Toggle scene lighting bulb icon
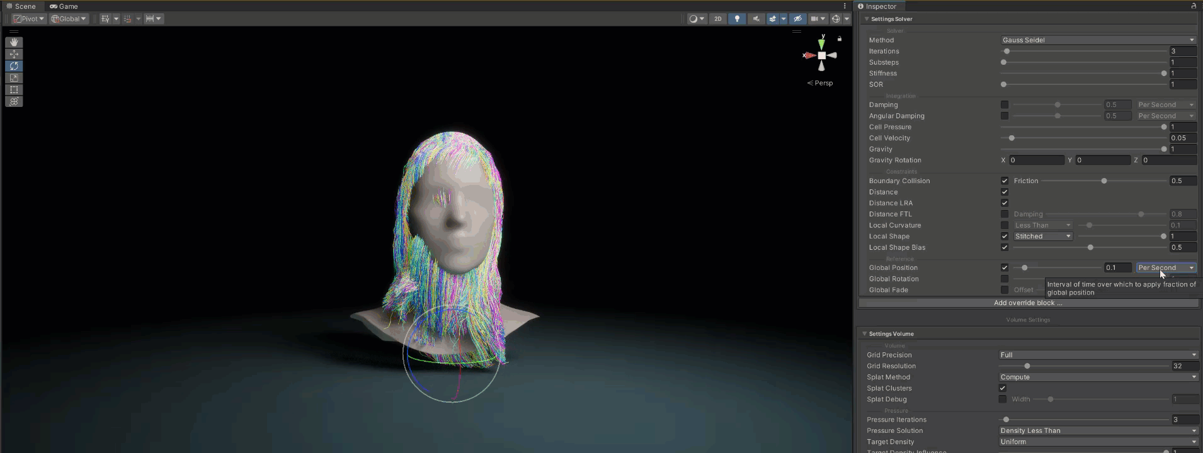This screenshot has height=453, width=1203. (737, 19)
